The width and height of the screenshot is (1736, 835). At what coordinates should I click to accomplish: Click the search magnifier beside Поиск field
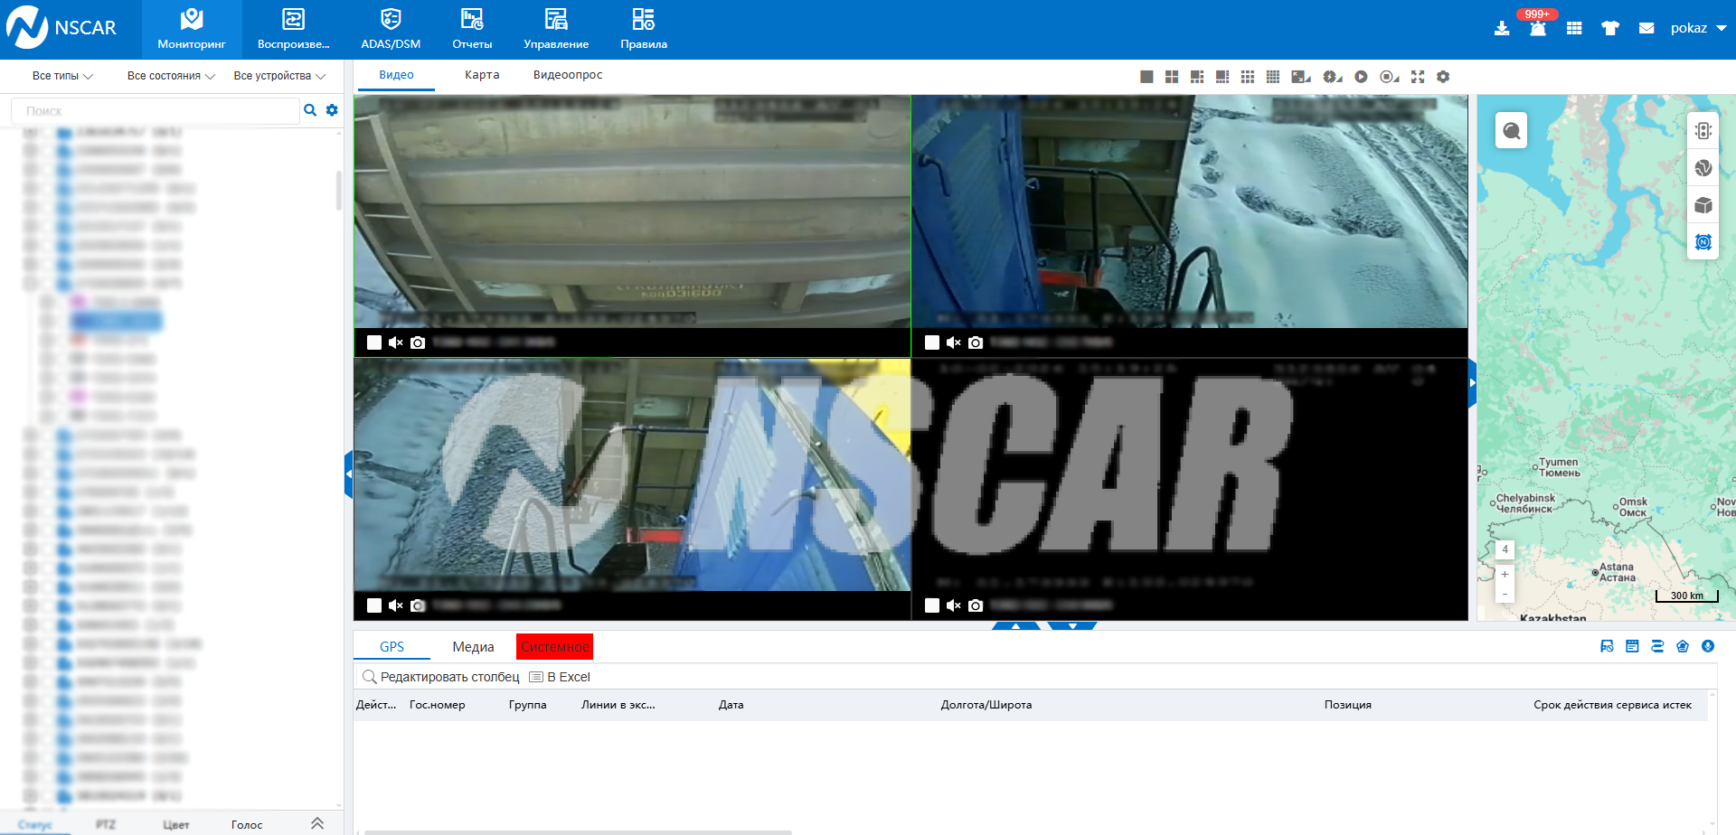tap(310, 110)
